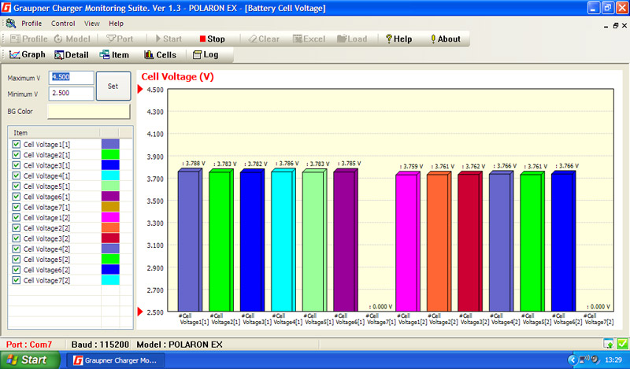Switch to the Detail view
The height and width of the screenshot is (369, 630).
pos(72,55)
